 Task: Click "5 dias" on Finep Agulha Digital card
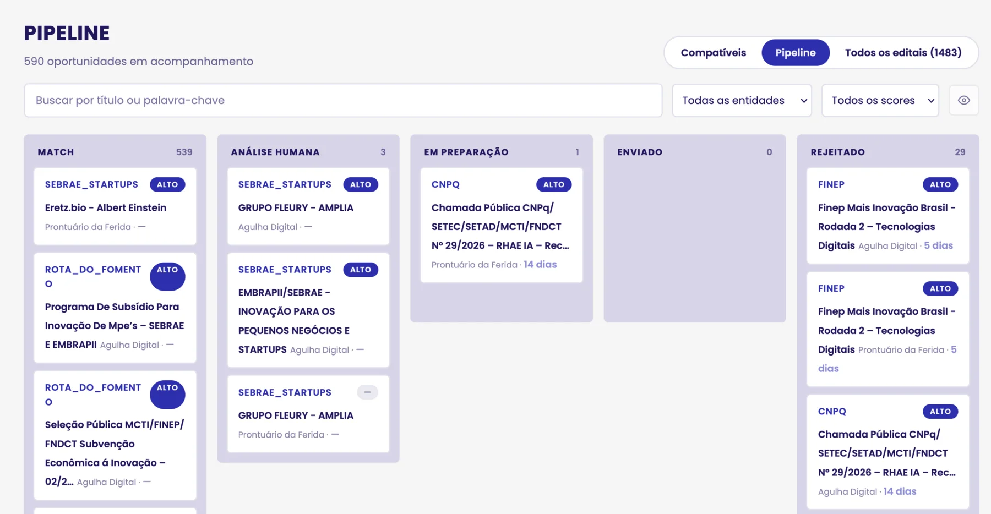tap(938, 245)
